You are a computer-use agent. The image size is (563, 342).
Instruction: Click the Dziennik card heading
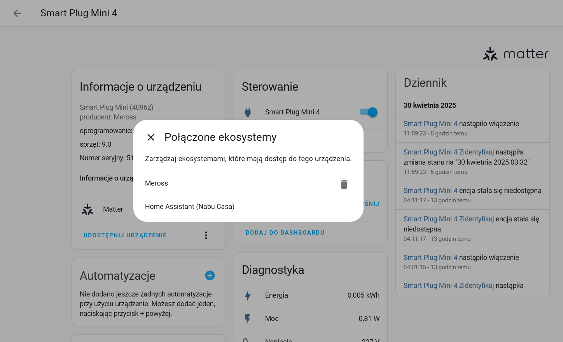click(x=425, y=82)
